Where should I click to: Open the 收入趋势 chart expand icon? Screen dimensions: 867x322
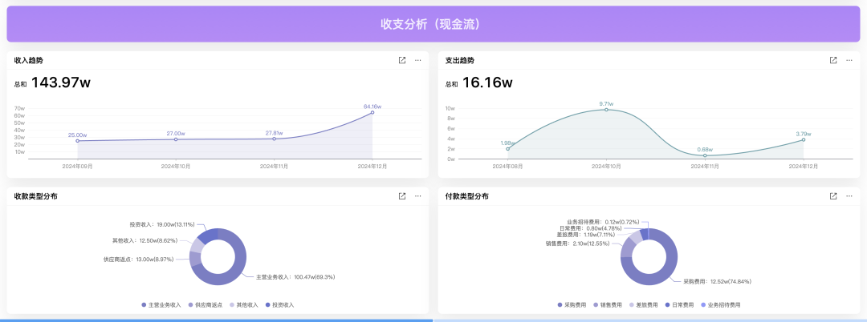[x=402, y=60]
